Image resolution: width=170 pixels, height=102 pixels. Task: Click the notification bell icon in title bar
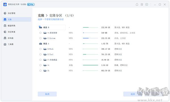pos(137,5)
